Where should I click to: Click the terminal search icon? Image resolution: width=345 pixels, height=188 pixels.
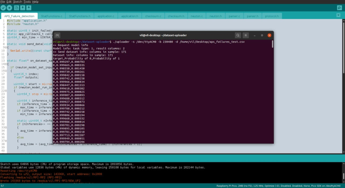tap(238, 35)
